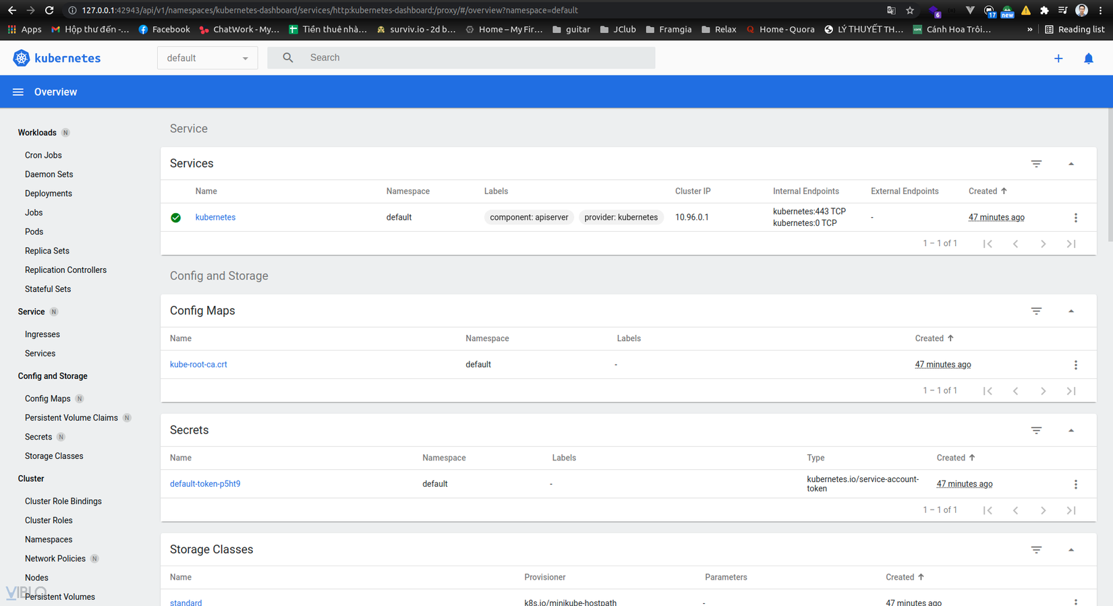1113x606 pixels.
Task: Jump to first page in Services pagination
Action: [x=988, y=243]
